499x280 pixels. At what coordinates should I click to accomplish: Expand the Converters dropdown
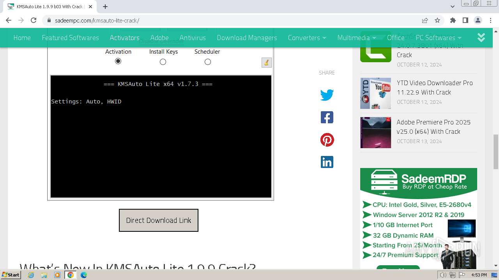(x=307, y=38)
